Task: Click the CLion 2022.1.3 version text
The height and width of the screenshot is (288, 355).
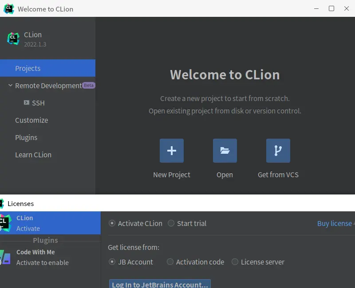Action: pyautogui.click(x=35, y=44)
